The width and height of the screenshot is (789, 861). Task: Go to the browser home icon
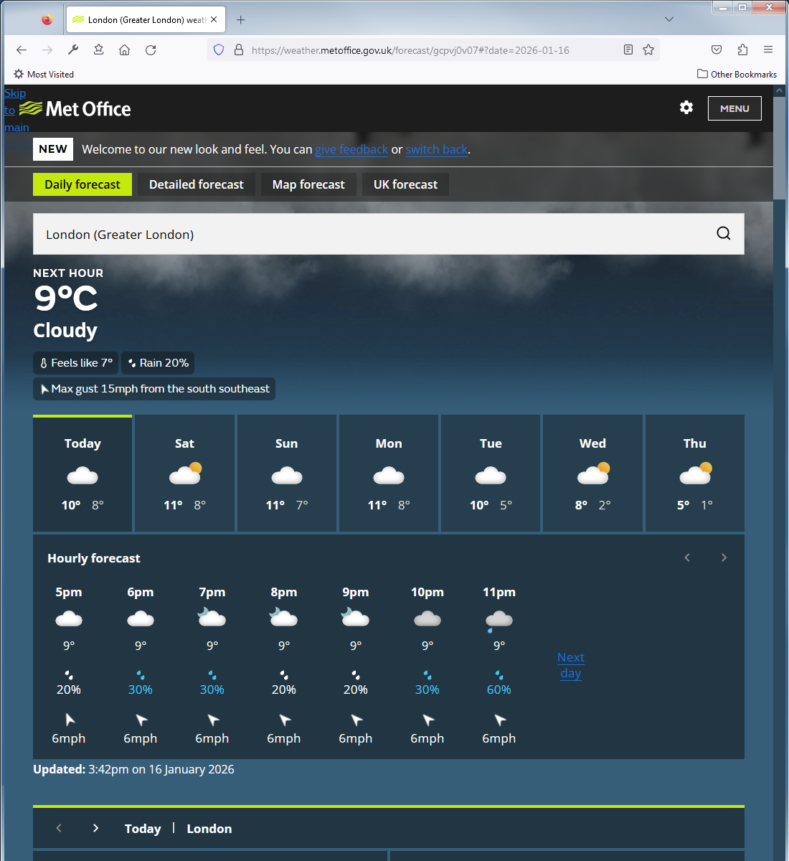[x=124, y=50]
